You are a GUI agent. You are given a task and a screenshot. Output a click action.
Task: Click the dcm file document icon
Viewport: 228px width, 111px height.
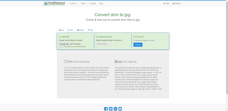click(65, 61)
